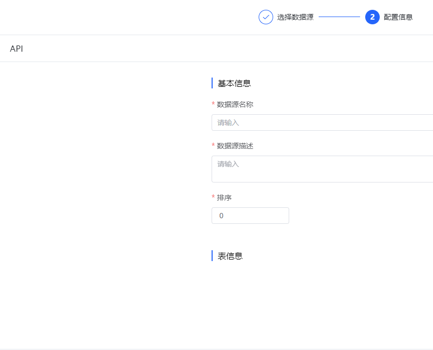Click the red asterisk beside 数据源描述
This screenshot has height=350, width=433.
tap(213, 145)
